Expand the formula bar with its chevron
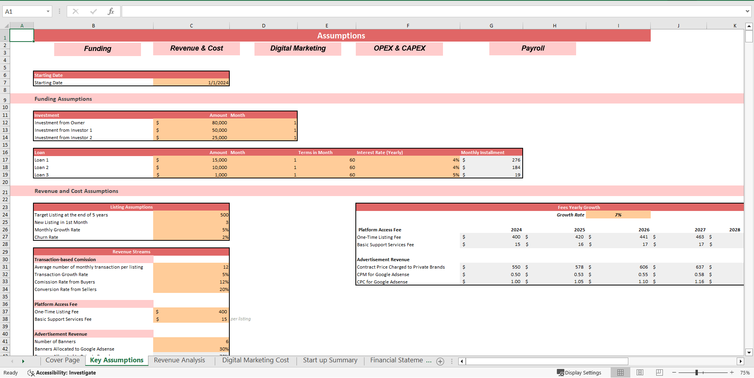This screenshot has height=378, width=754. pyautogui.click(x=748, y=11)
